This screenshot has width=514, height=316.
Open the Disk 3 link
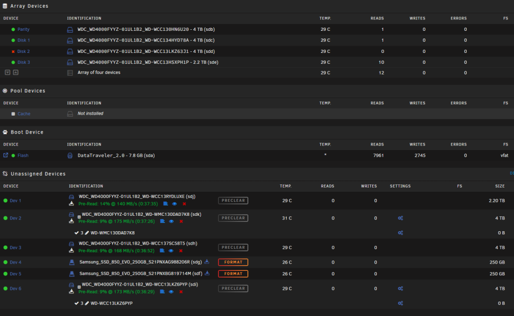(x=24, y=62)
